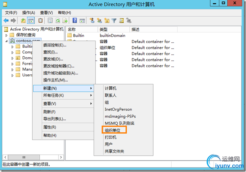Click the Export List toolbar icon
246x172 pixels.
(65, 21)
